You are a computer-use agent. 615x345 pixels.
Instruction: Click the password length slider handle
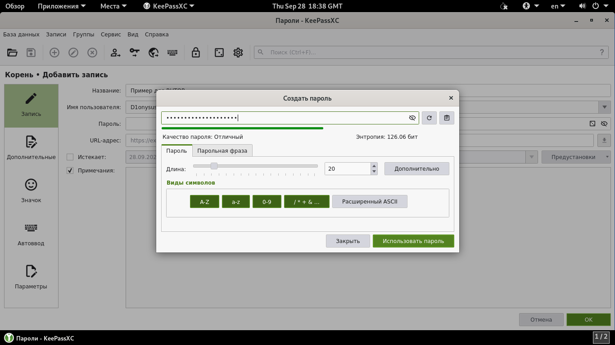[214, 166]
